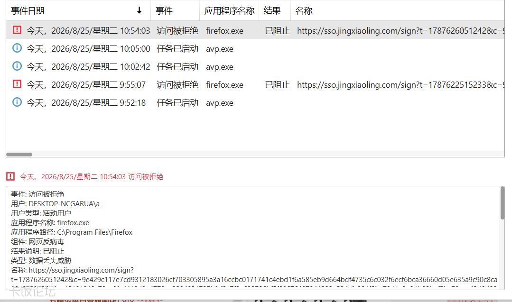Select the event dated 10:54:03
Image resolution: width=512 pixels, height=302 pixels.
tap(255, 31)
